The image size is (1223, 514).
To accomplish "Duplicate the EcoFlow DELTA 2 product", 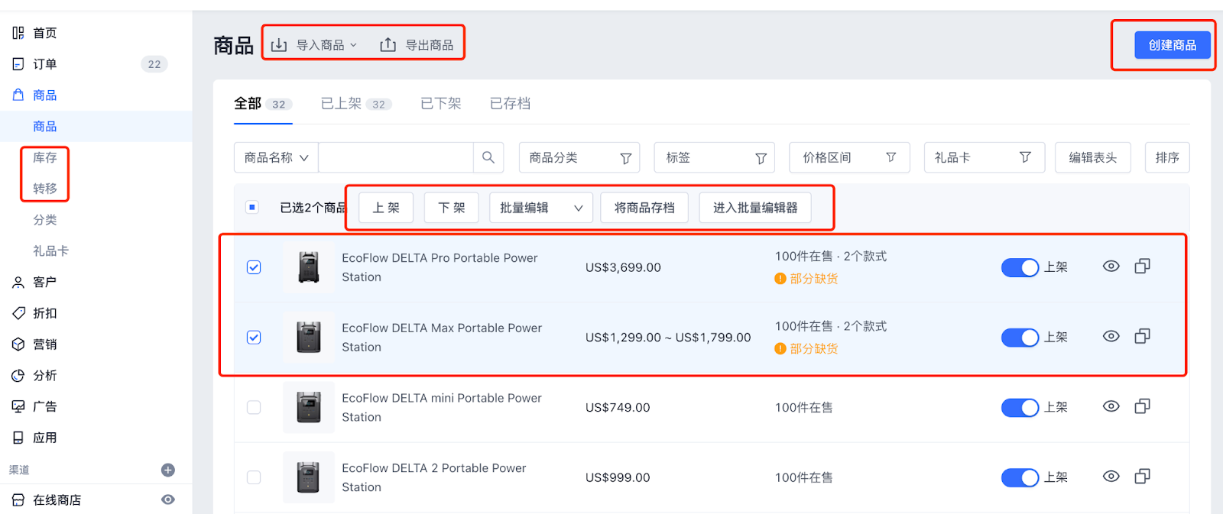I will (x=1142, y=477).
